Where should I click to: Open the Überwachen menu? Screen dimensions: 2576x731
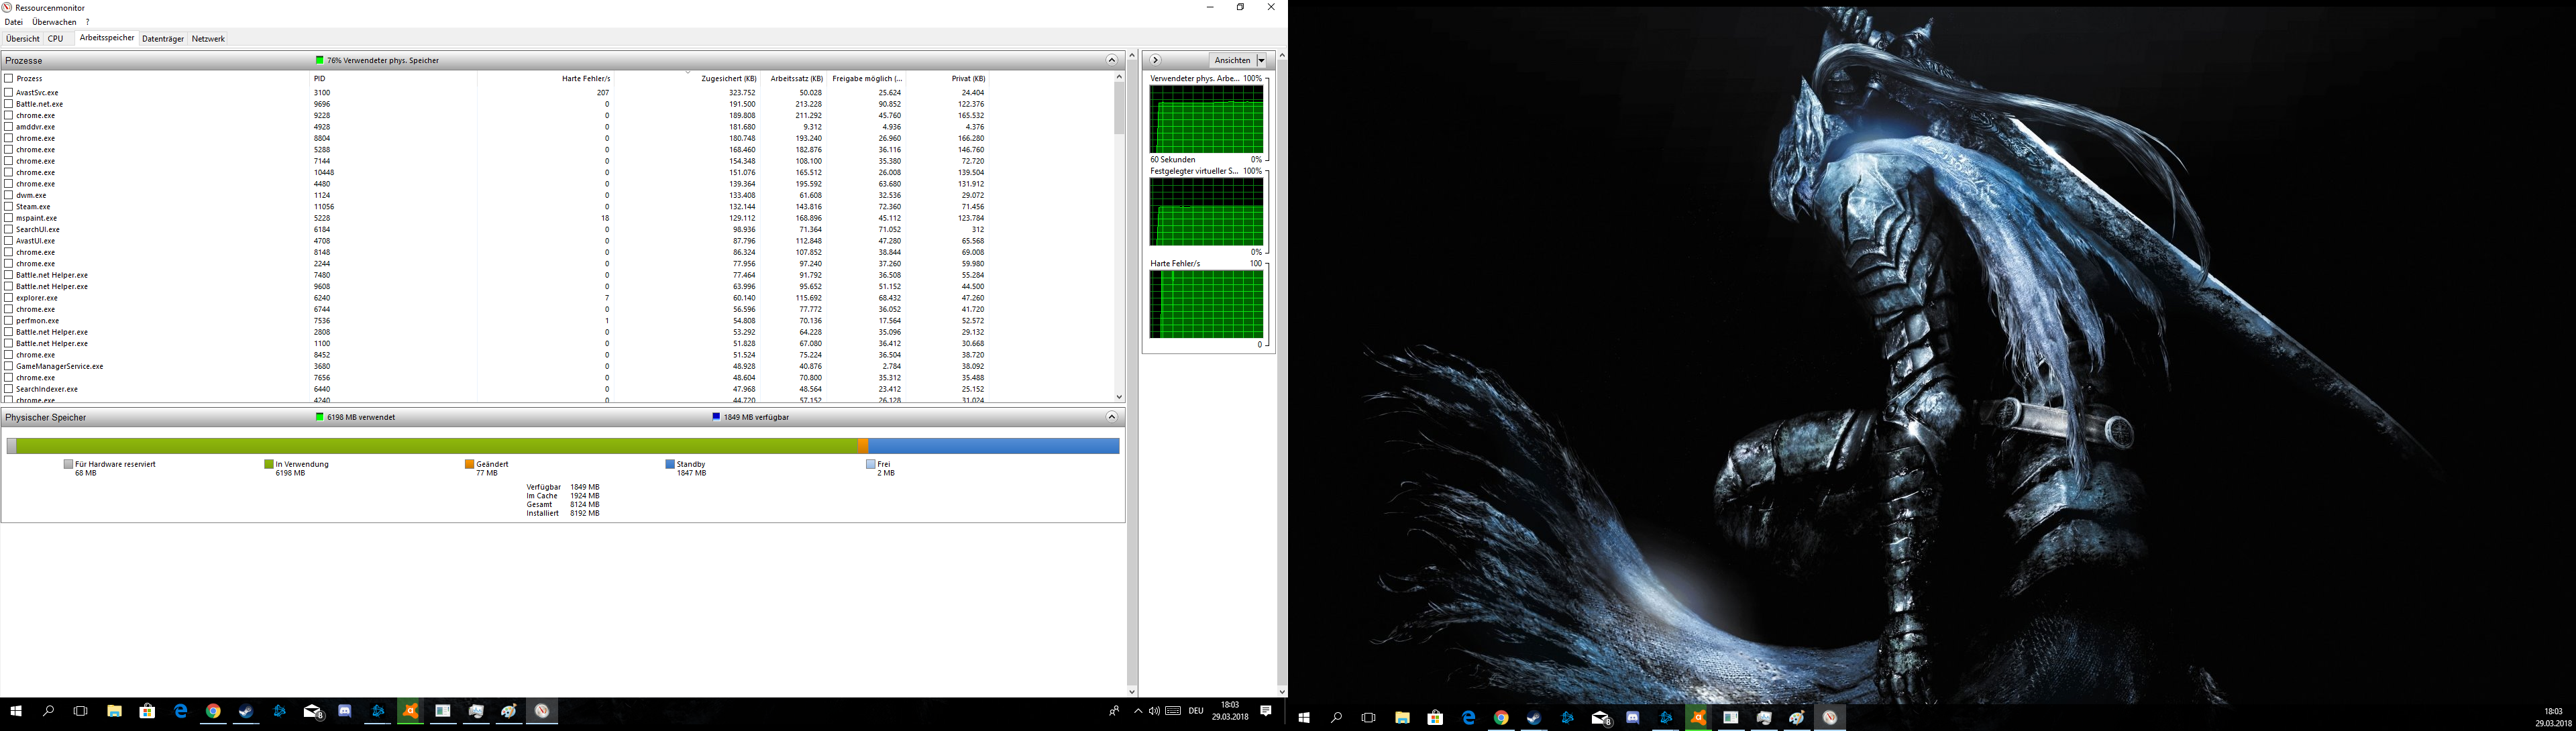(54, 22)
